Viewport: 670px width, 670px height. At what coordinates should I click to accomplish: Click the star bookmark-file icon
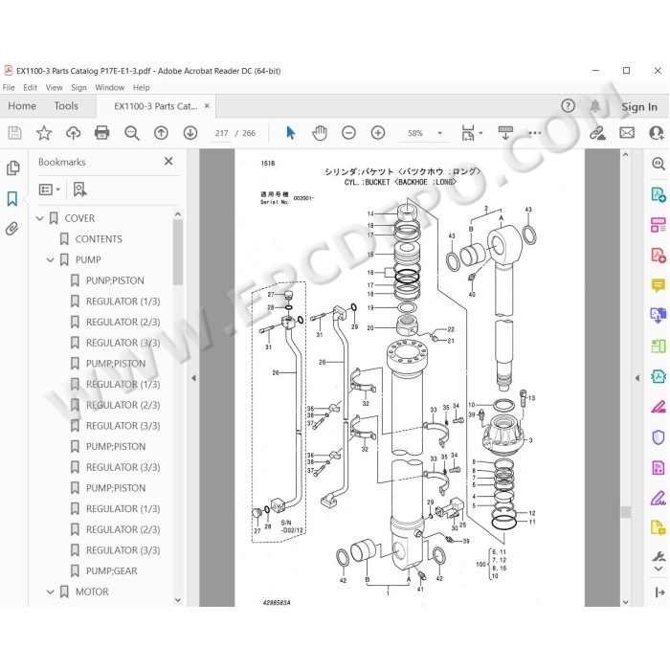click(x=44, y=133)
